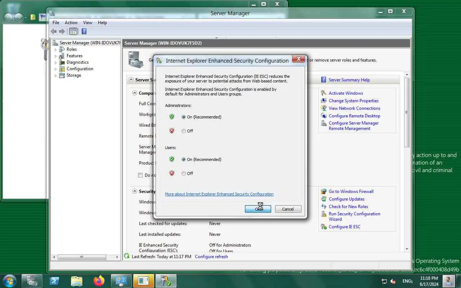Expand the Configuration tree node
The width and height of the screenshot is (461, 288).
[55, 69]
